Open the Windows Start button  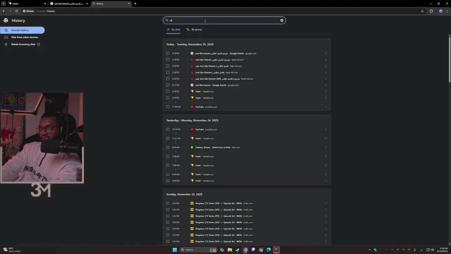pos(175,250)
